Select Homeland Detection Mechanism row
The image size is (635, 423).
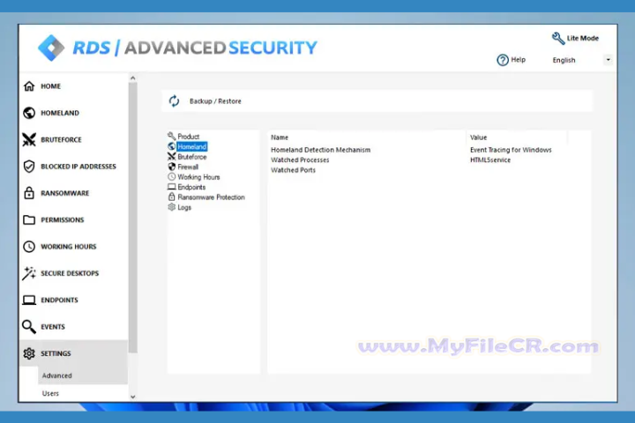[x=321, y=150]
